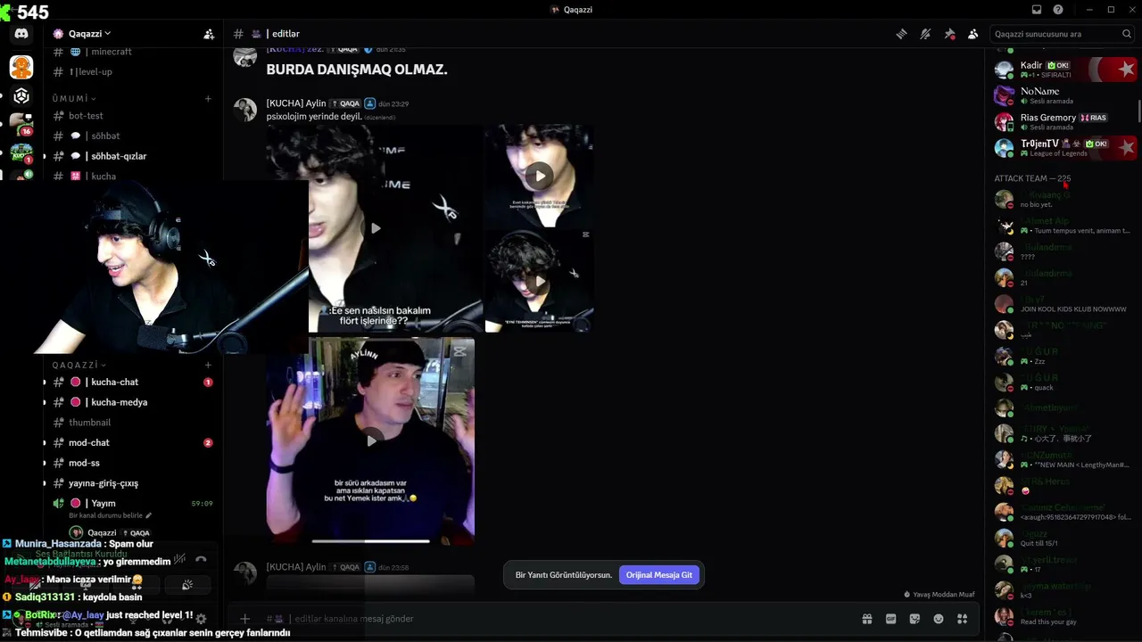Image resolution: width=1142 pixels, height=642 pixels.
Task: Open the inbox icon in title bar
Action: click(1037, 10)
